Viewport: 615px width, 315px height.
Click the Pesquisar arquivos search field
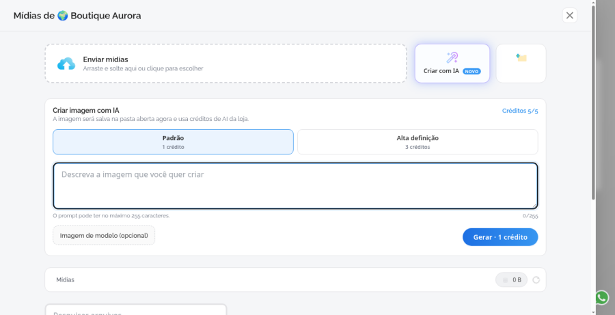click(136, 310)
